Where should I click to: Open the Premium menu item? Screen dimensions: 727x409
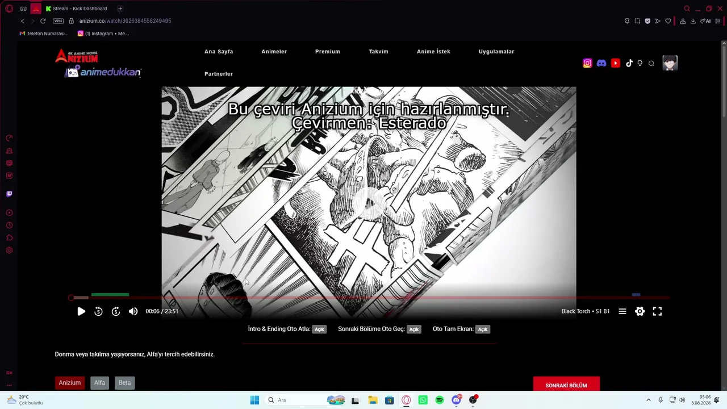(x=328, y=52)
